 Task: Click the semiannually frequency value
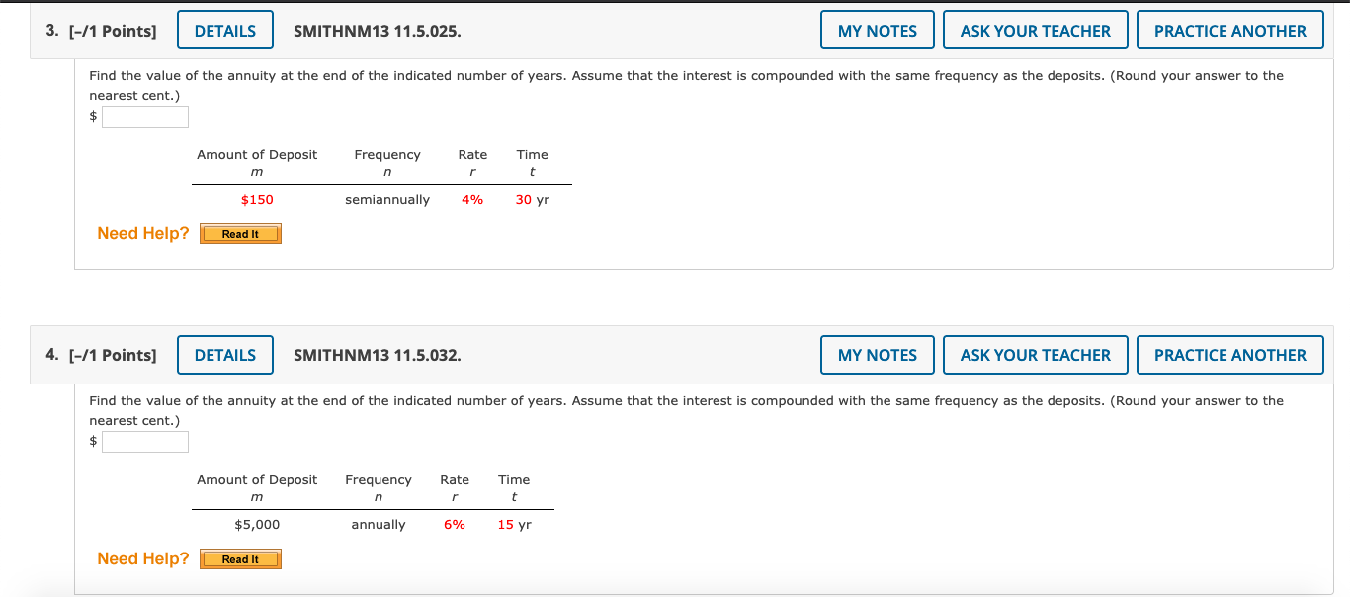pos(387,200)
